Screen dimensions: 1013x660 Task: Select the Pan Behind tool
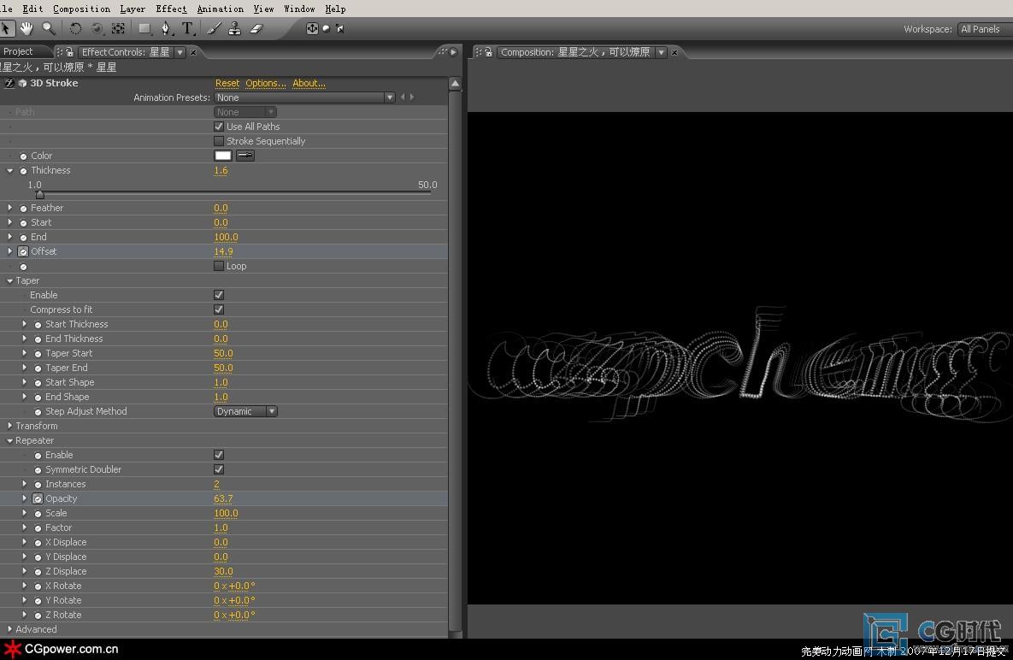point(118,28)
